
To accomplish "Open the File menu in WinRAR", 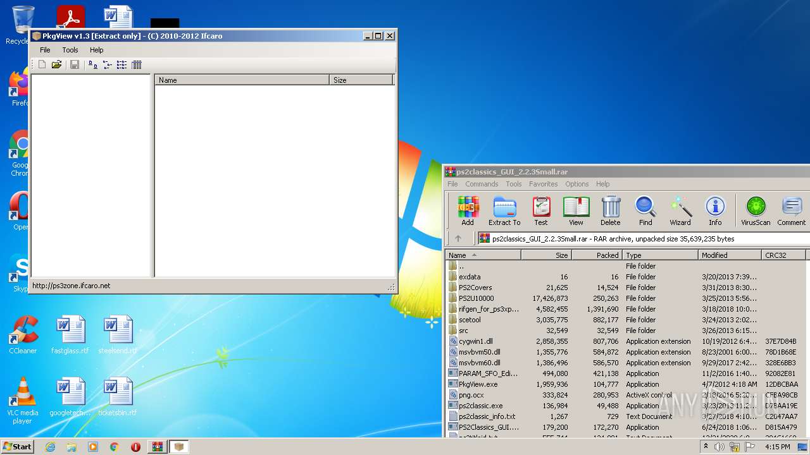I will (x=452, y=184).
